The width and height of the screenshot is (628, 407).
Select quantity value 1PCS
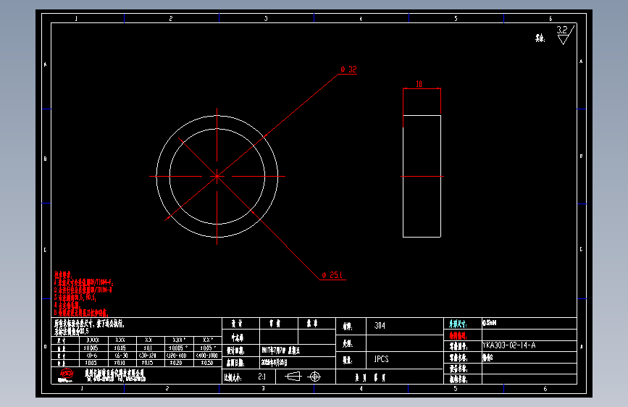pyautogui.click(x=381, y=359)
